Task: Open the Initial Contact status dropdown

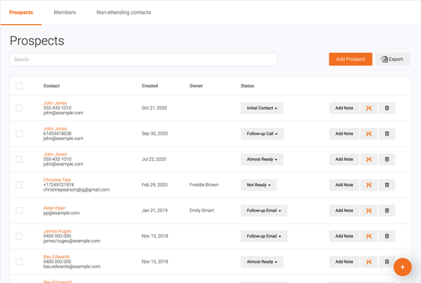Action: point(262,108)
